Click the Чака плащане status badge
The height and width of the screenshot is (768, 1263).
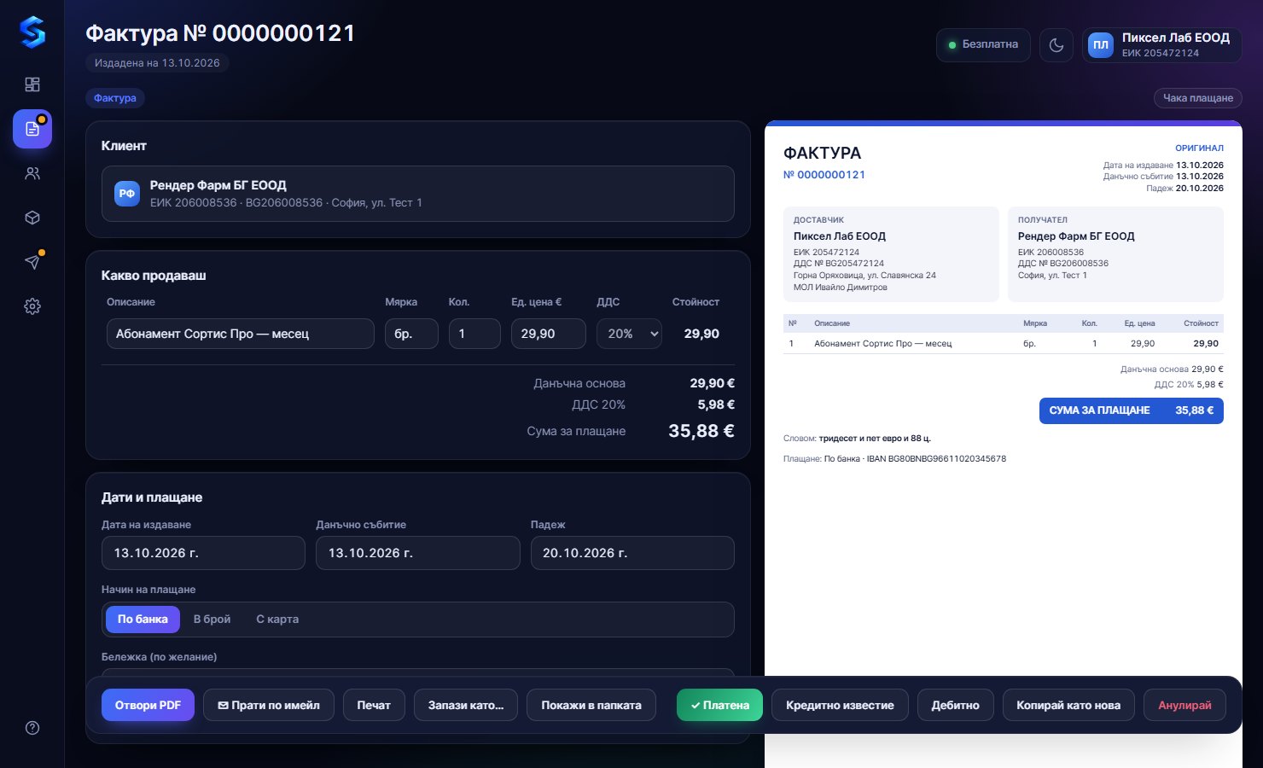pos(1198,98)
